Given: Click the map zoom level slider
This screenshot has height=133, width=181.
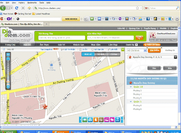Looking at the screenshot, I should pyautogui.click(x=8, y=72).
